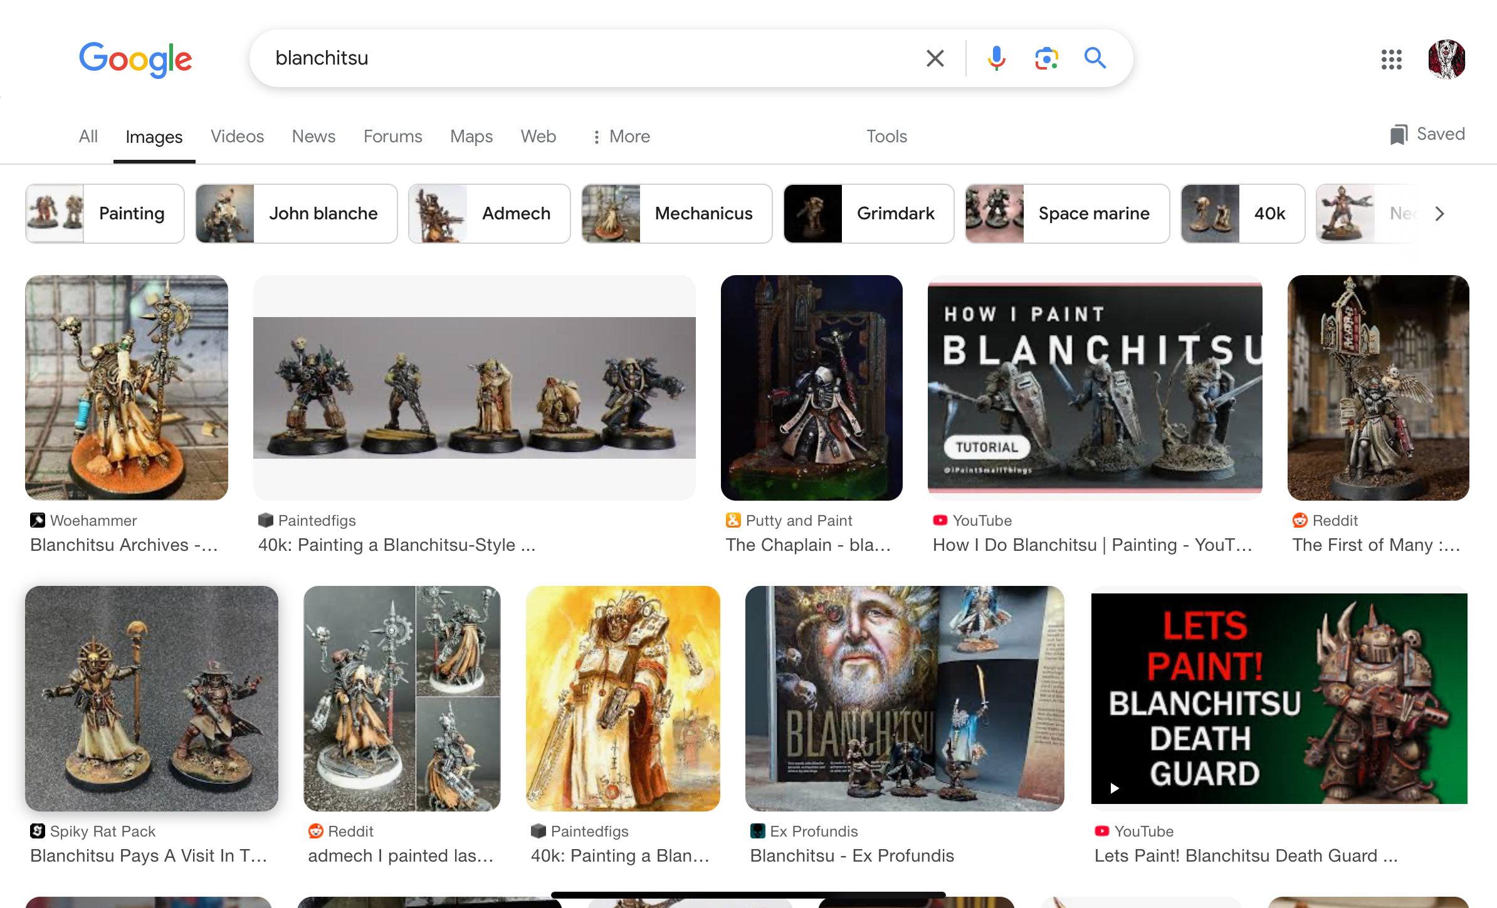Screen dimensions: 1497x908
Task: Open Google Lens camera search
Action: [1046, 58]
